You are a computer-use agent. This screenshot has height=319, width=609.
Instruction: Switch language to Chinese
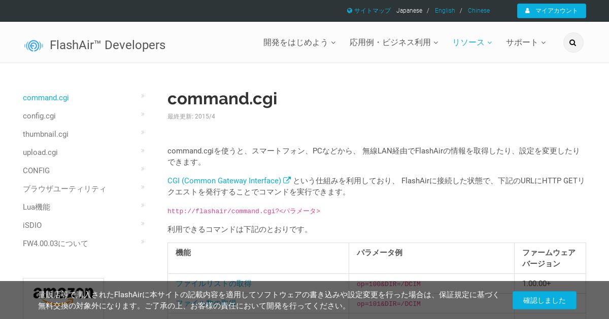[479, 11]
